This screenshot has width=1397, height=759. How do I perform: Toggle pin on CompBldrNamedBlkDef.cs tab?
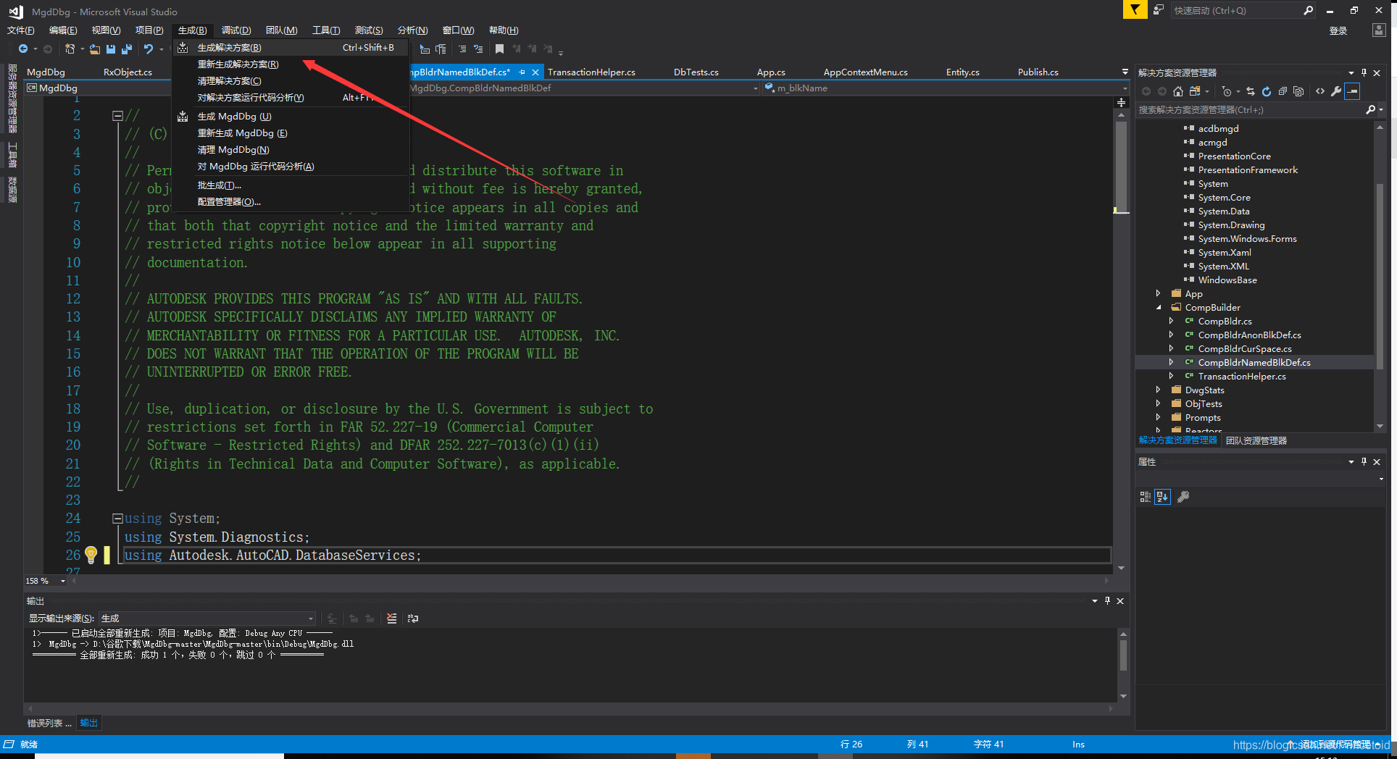coord(522,72)
